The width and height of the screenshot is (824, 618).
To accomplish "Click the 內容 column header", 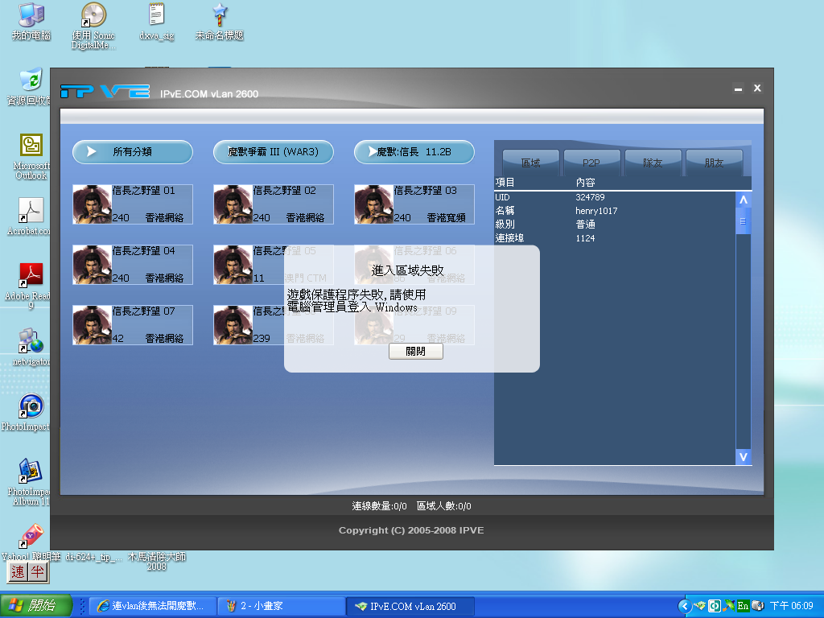I will [586, 183].
